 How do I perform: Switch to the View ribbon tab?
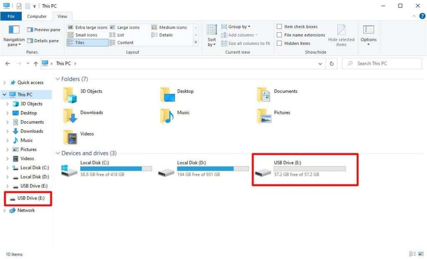coord(62,16)
